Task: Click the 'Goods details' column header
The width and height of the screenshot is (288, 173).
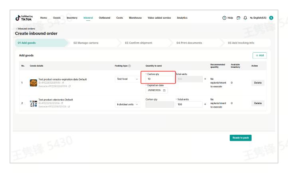Action: point(36,66)
